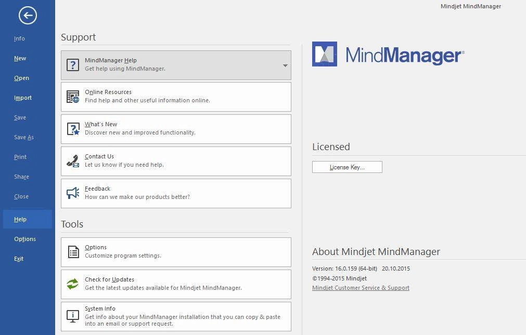Click 'Get help using MindManager.' description
Image resolution: width=526 pixels, height=335 pixels.
125,69
